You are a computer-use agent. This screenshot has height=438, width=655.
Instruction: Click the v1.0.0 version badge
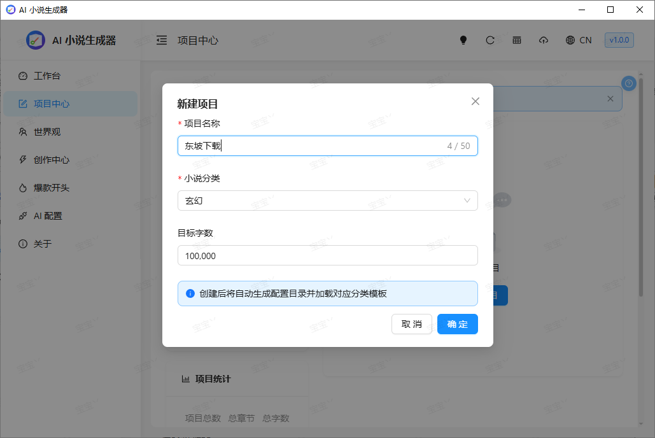pos(618,39)
